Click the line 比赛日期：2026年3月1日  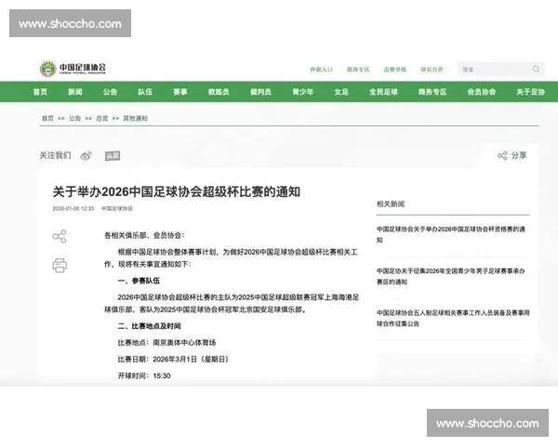(x=173, y=360)
